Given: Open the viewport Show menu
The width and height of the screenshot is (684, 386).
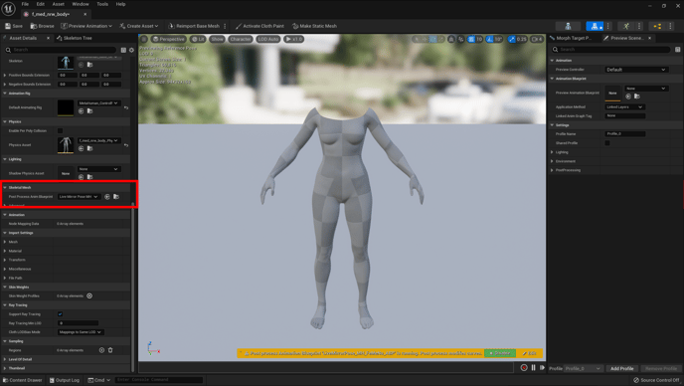Looking at the screenshot, I should click(x=217, y=39).
